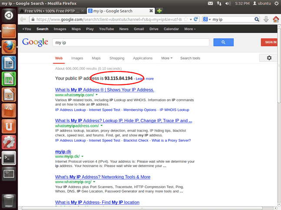This screenshot has height=210, width=281.
Task: Open What's My IP Address Networking Tools result
Action: pos(102,177)
